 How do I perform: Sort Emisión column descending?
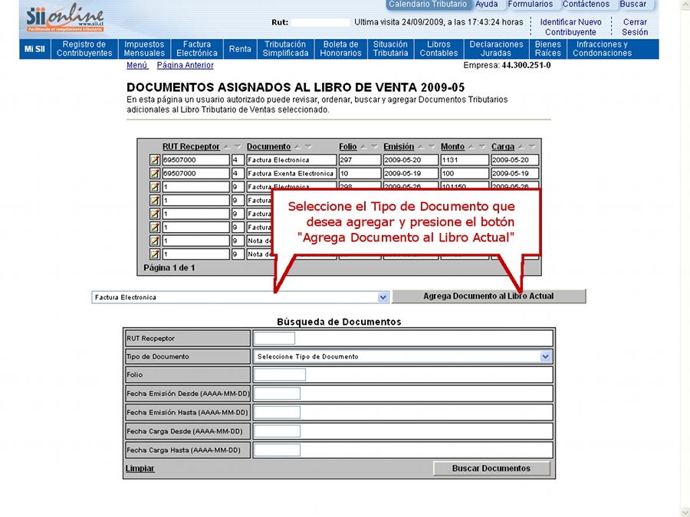(432, 147)
